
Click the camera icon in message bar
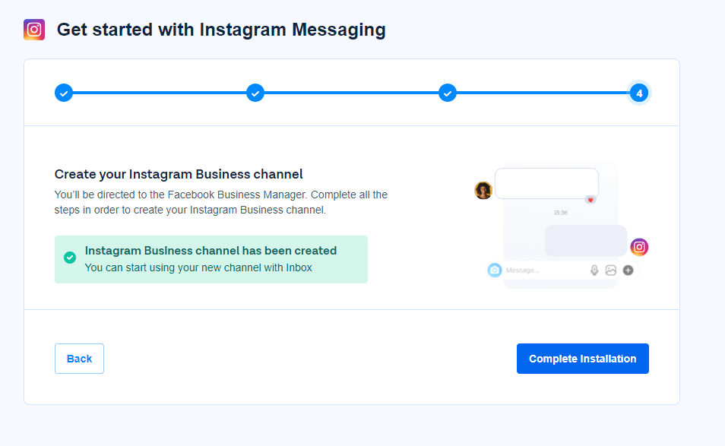coord(494,270)
